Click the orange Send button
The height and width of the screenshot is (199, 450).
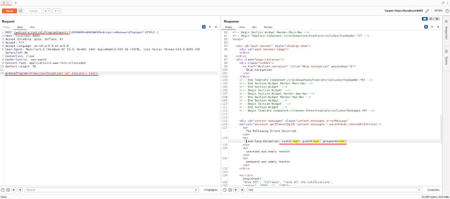click(x=9, y=11)
